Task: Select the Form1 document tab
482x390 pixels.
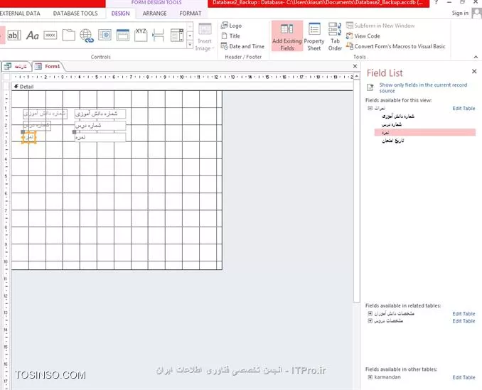Action: point(48,66)
